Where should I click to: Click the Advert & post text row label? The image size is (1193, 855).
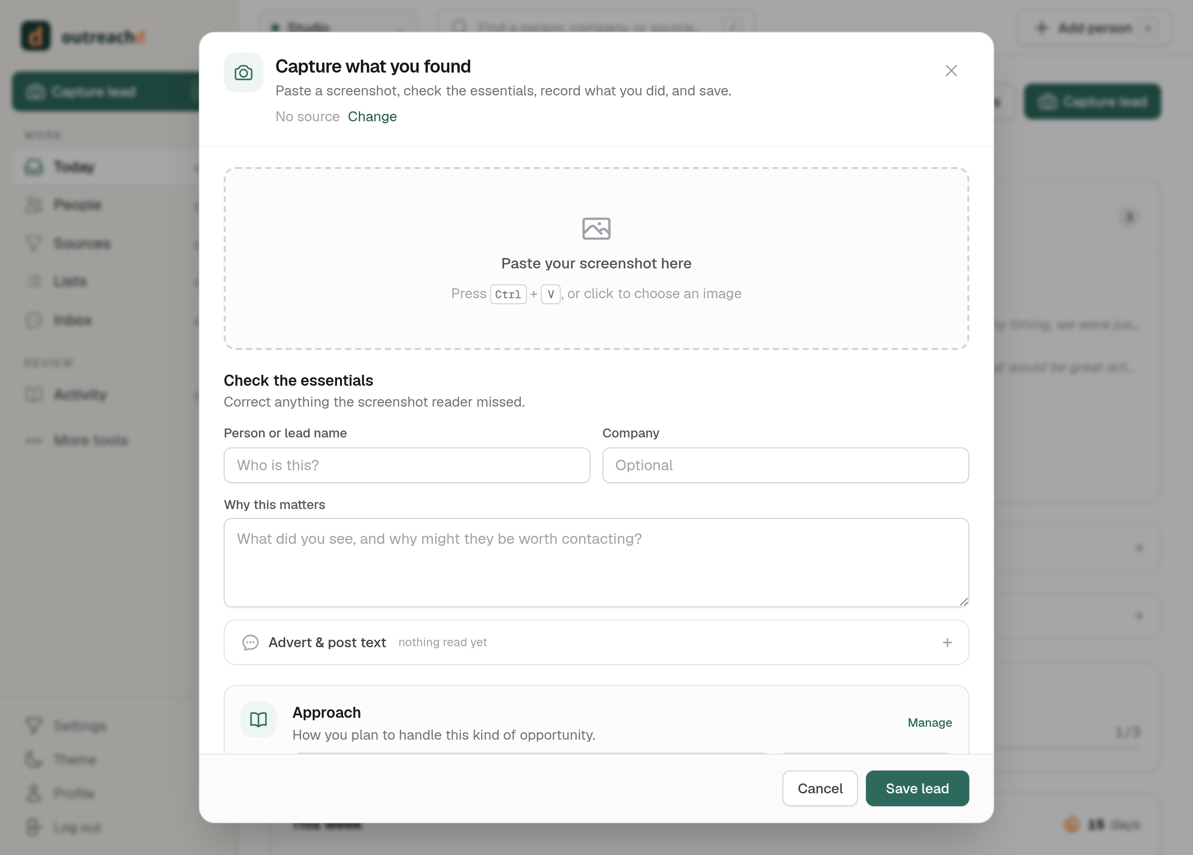(327, 642)
